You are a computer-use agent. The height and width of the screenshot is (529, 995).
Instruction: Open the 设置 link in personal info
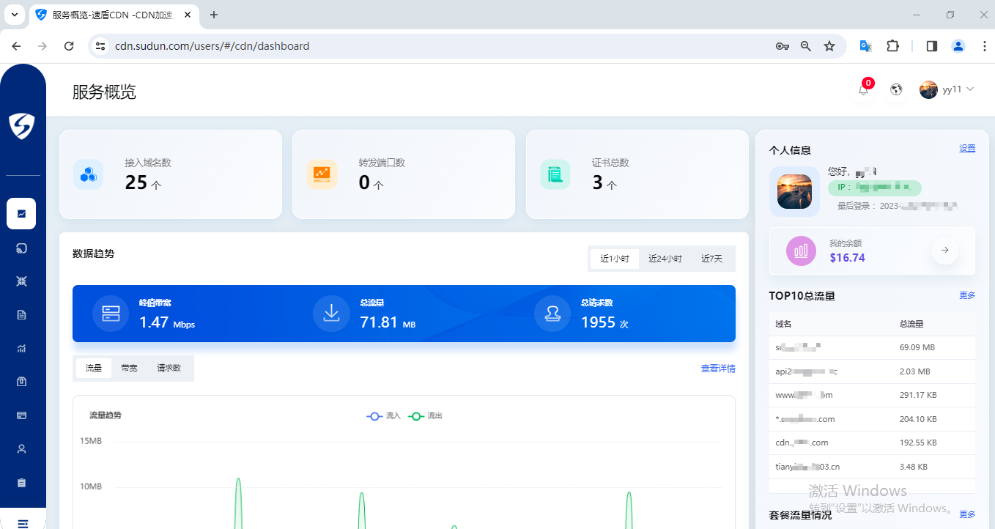point(967,148)
